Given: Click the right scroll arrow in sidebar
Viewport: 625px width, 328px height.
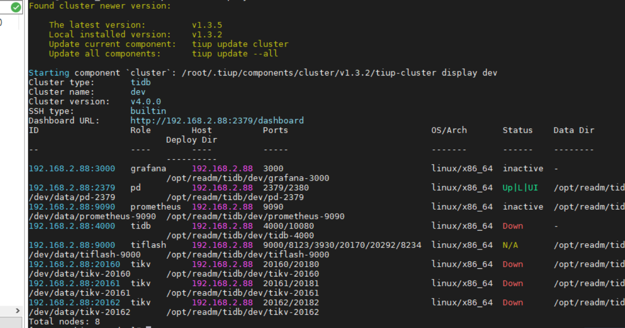Looking at the screenshot, I should coord(17,311).
